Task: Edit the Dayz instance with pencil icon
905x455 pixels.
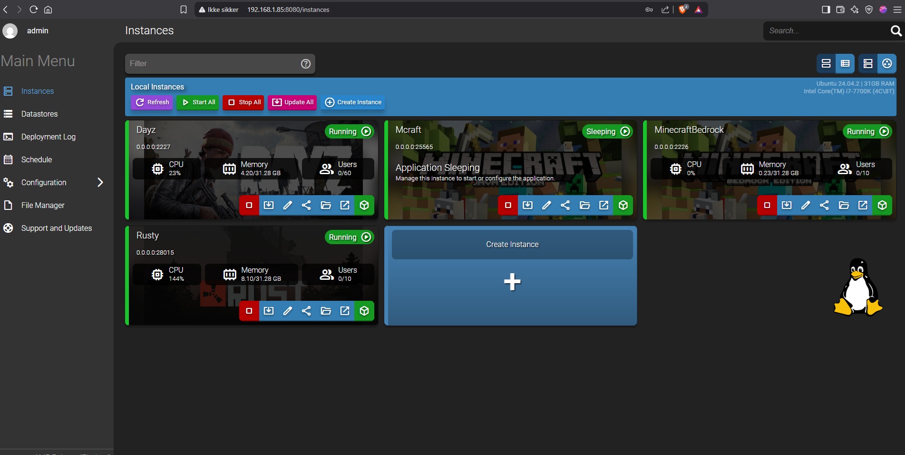Action: tap(288, 205)
